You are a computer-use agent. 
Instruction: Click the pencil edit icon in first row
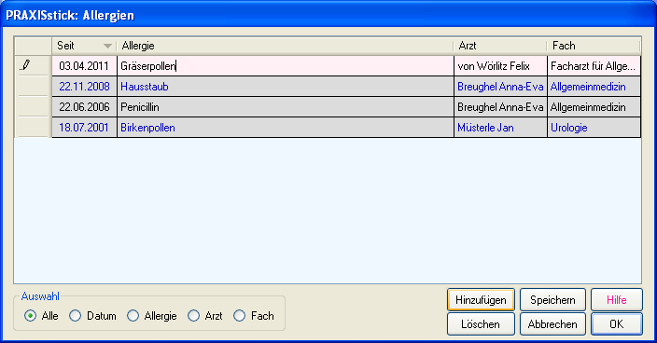[x=25, y=65]
